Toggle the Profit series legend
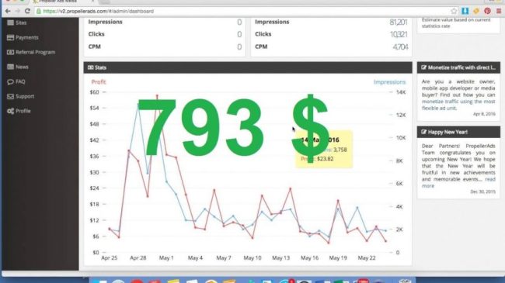 coord(99,81)
